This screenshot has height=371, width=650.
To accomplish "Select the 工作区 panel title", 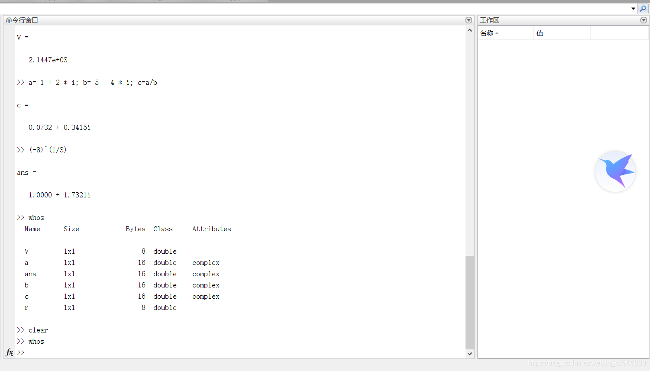I will pos(489,20).
